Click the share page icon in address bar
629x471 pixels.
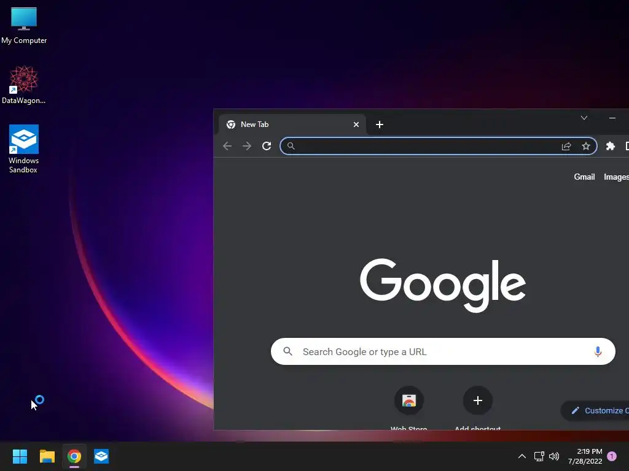point(566,146)
